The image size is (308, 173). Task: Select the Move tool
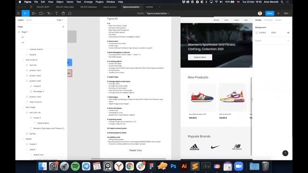pyautogui.click(x=25, y=13)
